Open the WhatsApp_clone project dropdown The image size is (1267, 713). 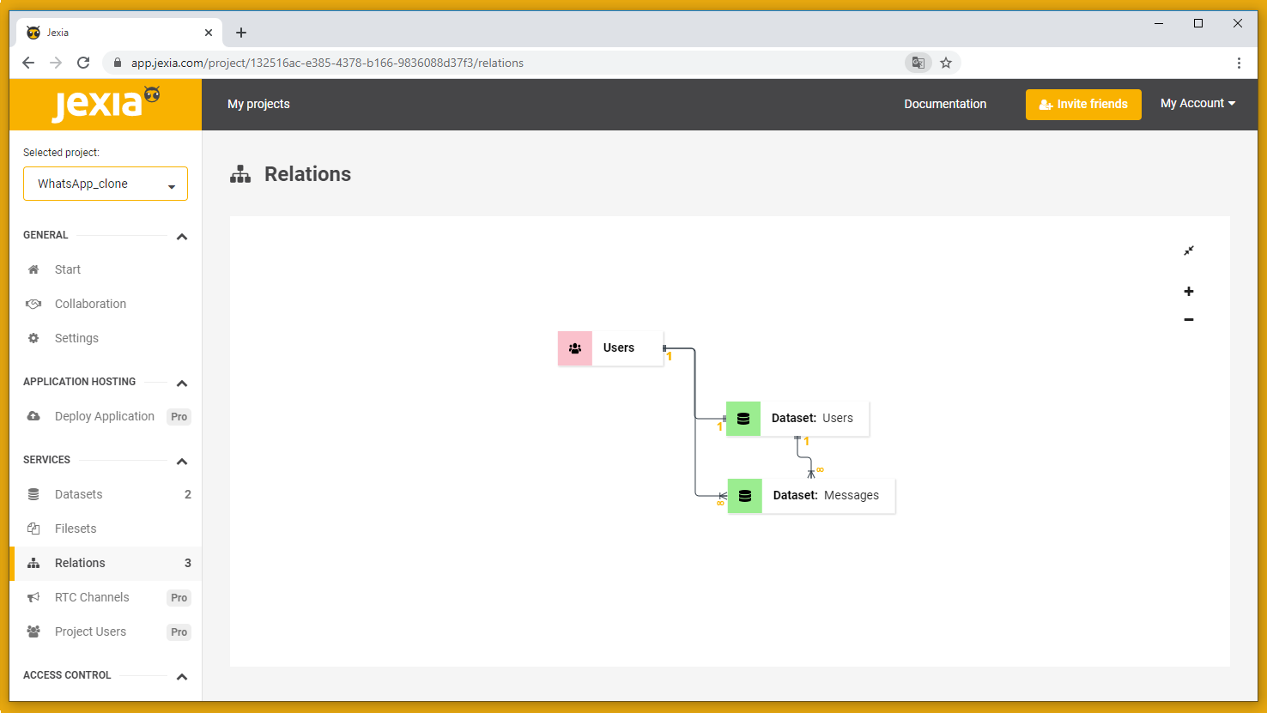(x=106, y=184)
